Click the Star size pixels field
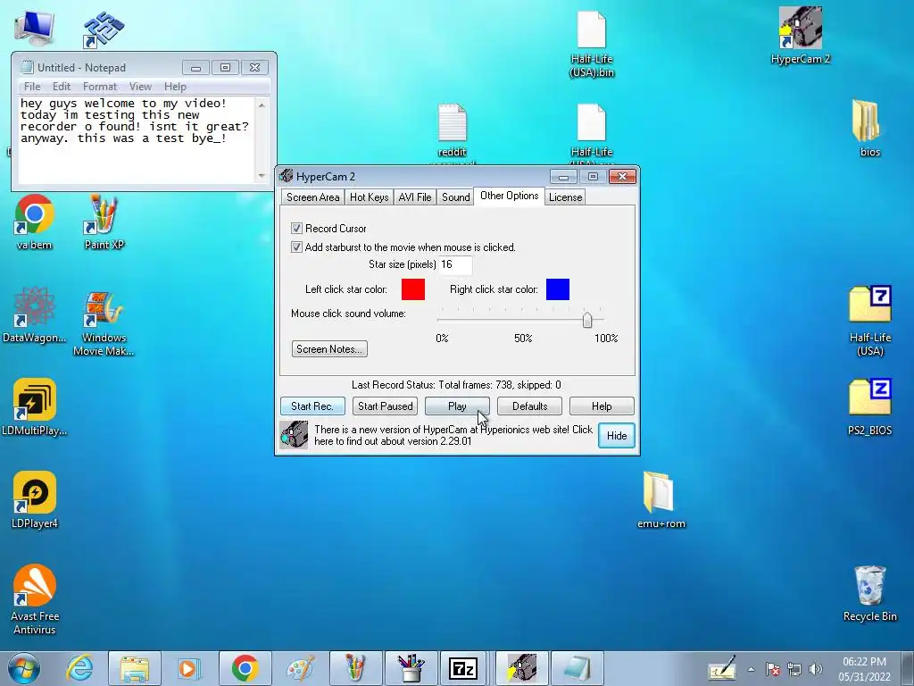914x686 pixels. pos(454,264)
